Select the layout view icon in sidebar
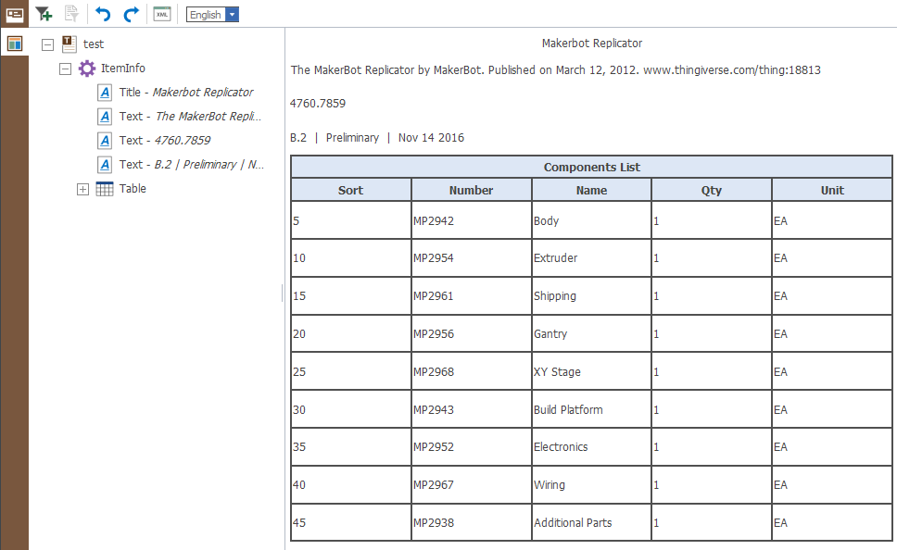This screenshot has height=550, width=897. click(15, 44)
